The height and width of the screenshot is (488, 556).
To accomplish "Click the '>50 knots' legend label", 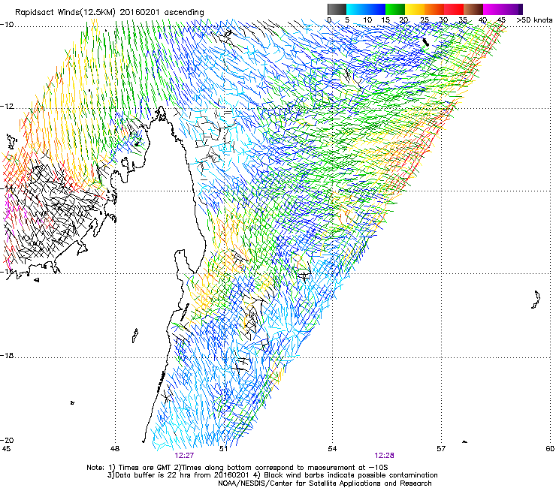I will click(534, 20).
